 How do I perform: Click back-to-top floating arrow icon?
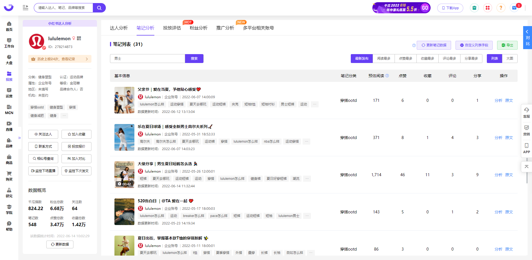coord(526,166)
